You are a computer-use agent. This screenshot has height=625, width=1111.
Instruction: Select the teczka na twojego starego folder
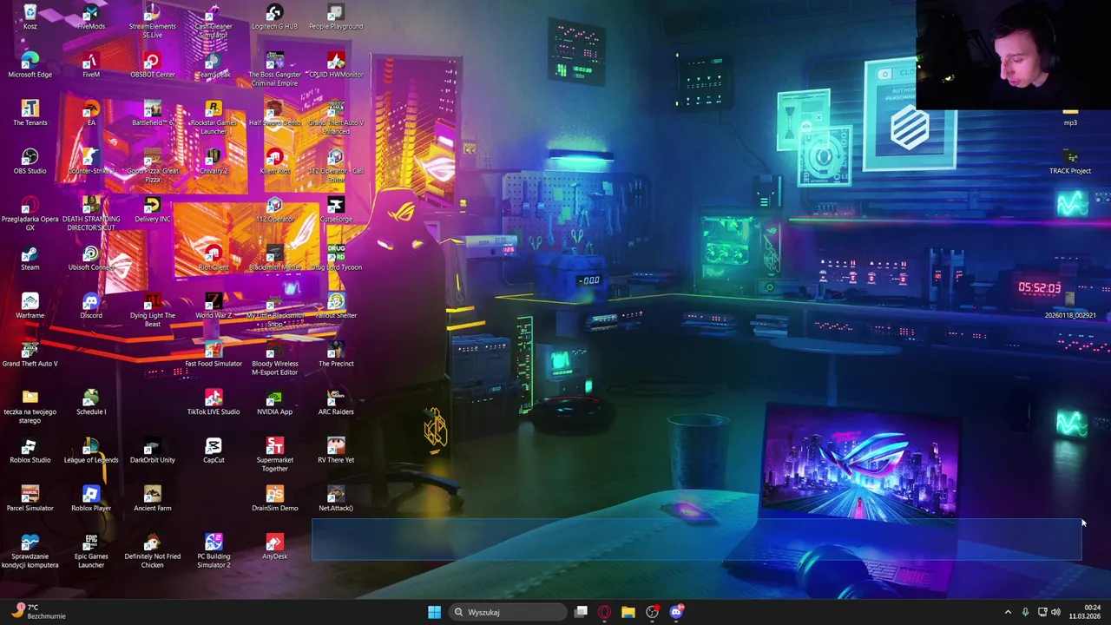click(30, 407)
